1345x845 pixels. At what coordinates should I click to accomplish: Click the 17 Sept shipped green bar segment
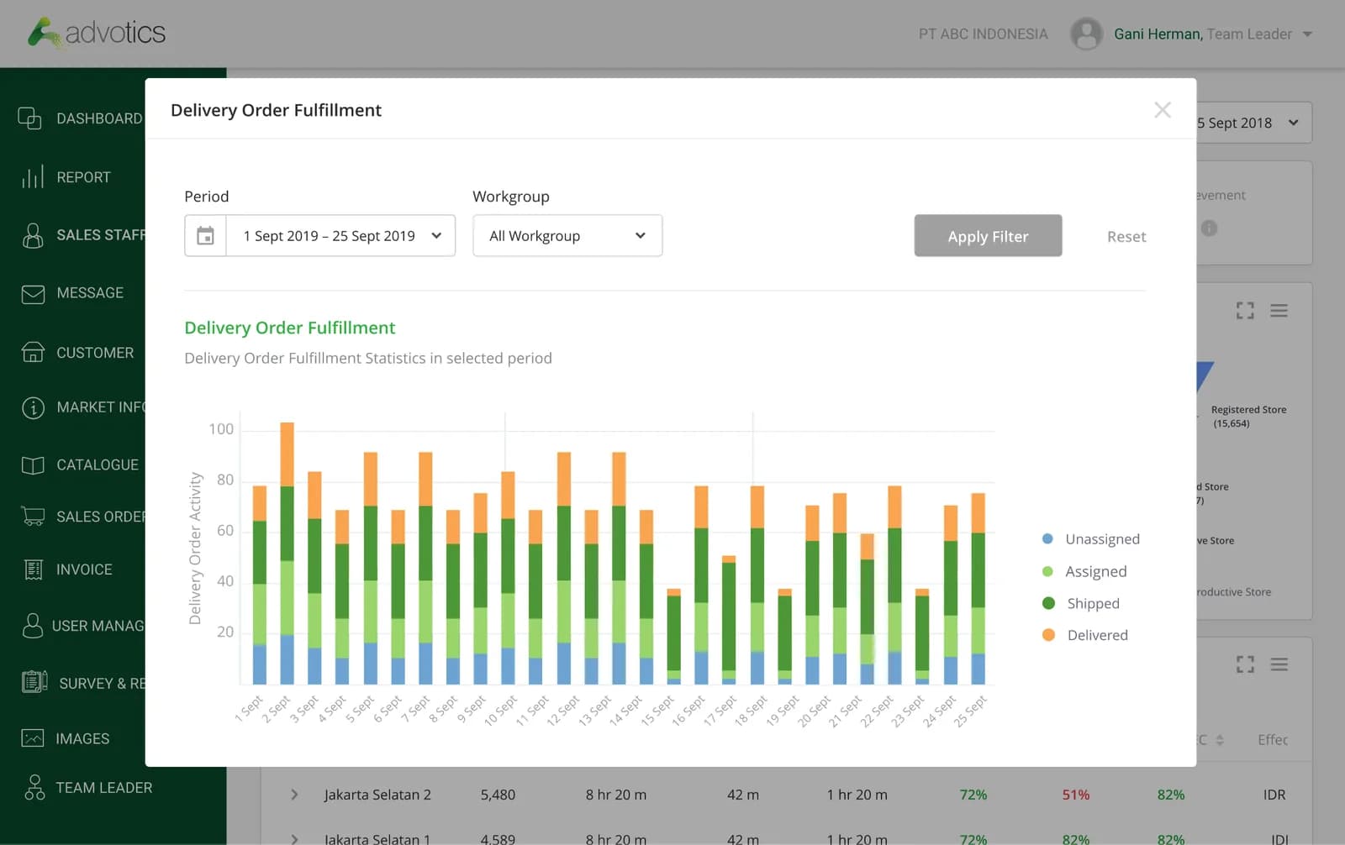729,616
